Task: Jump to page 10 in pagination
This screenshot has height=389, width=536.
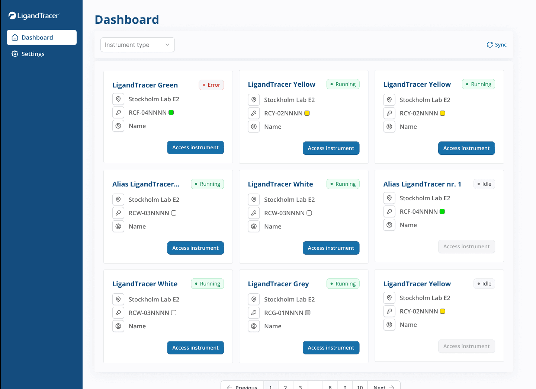Action: (x=360, y=387)
